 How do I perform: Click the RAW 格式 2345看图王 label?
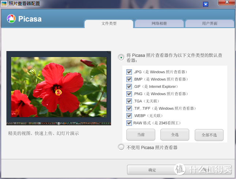point(157,123)
